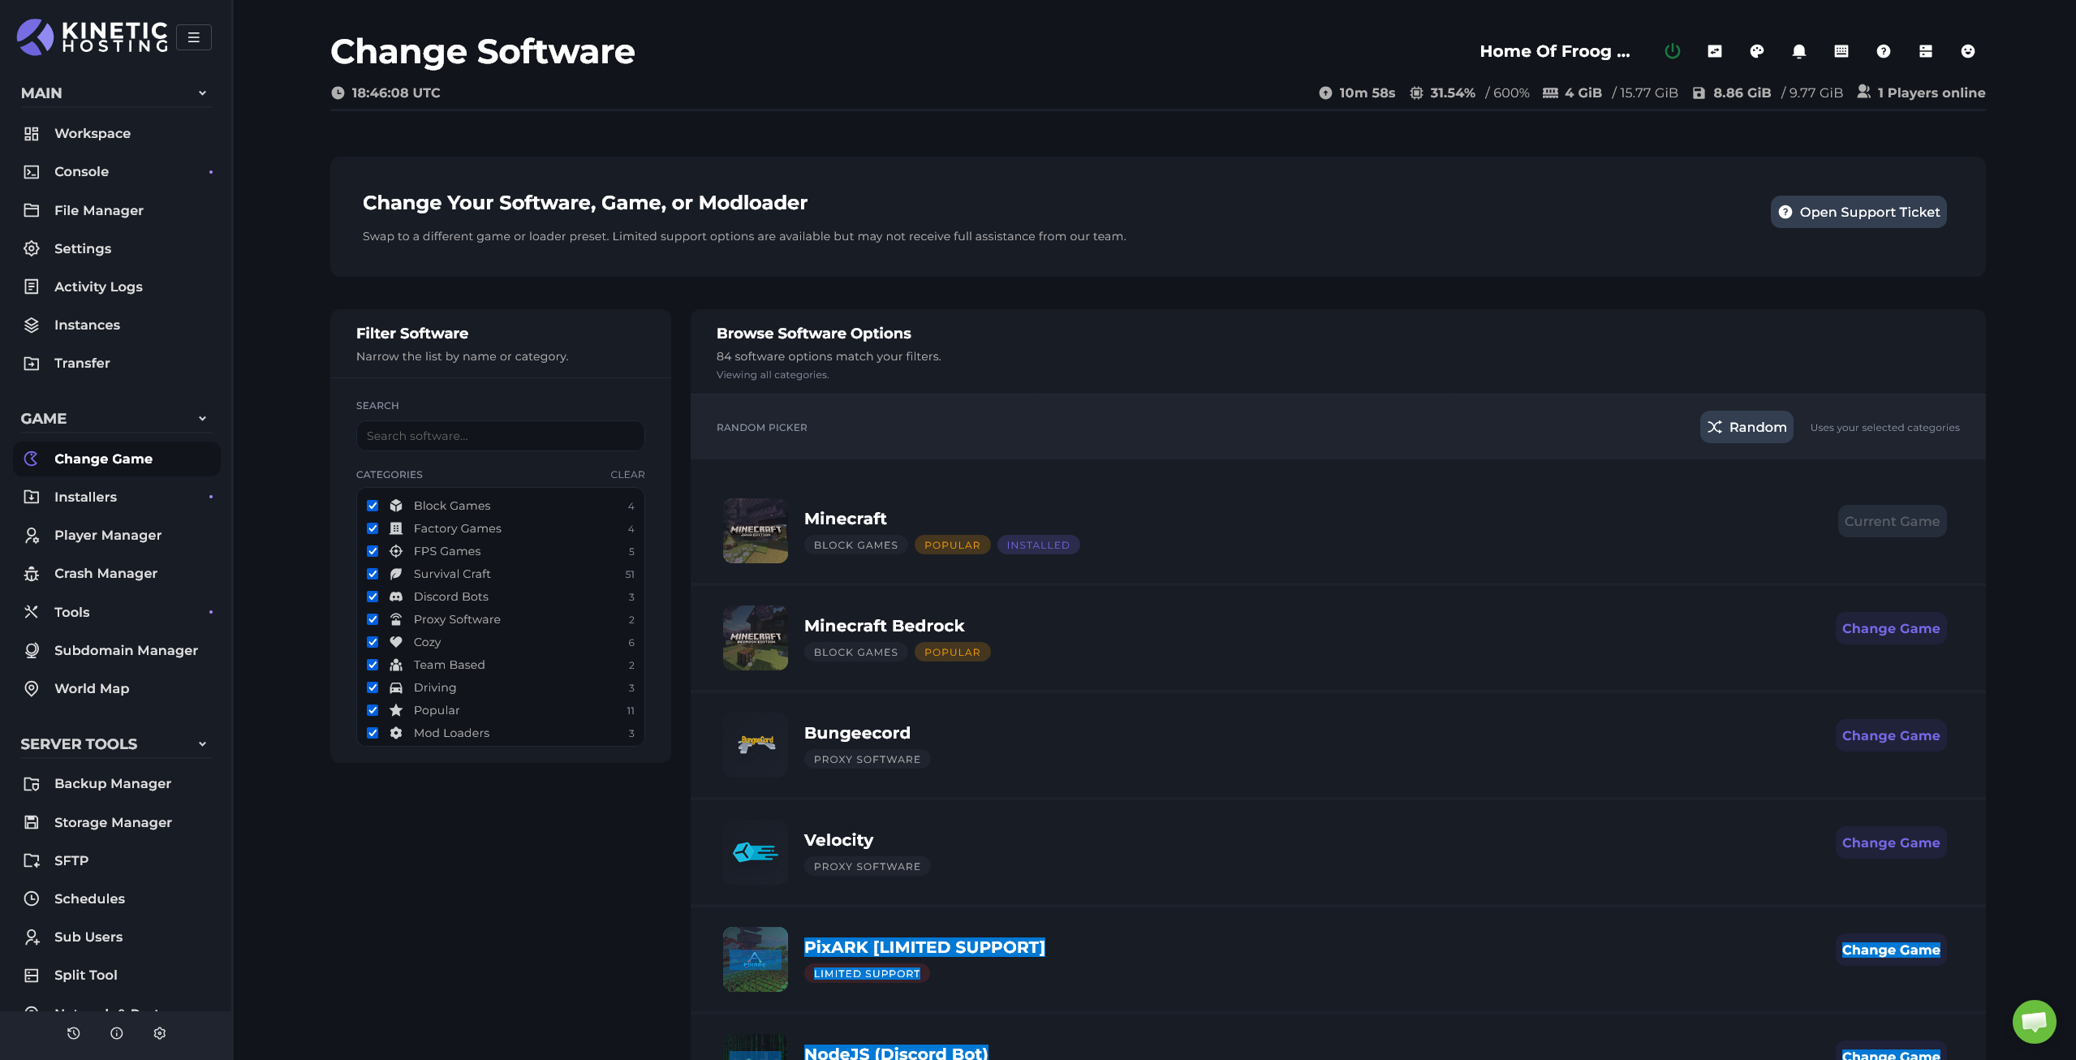This screenshot has width=2076, height=1060.
Task: Open the calendar grid icon in header
Action: [x=1841, y=51]
